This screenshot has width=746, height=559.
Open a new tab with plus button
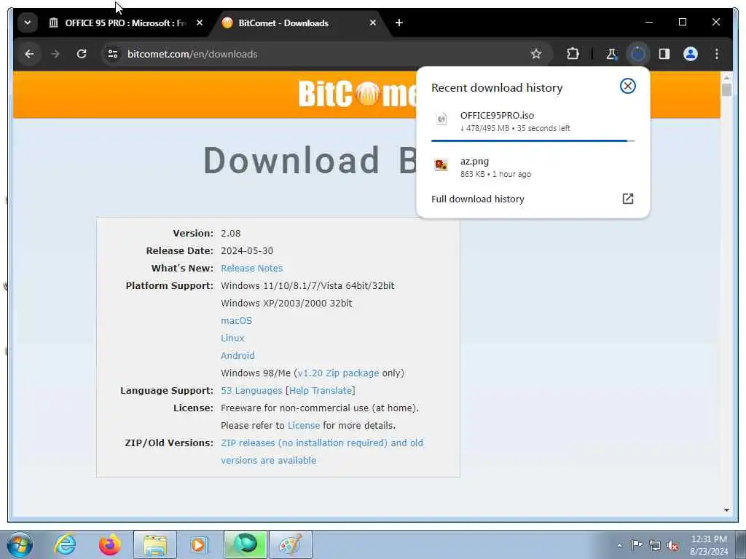tap(399, 23)
